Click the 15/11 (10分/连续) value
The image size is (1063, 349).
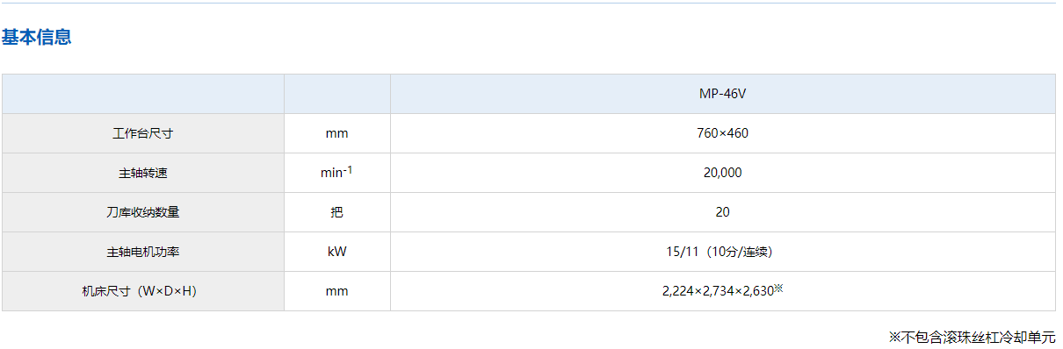(722, 252)
